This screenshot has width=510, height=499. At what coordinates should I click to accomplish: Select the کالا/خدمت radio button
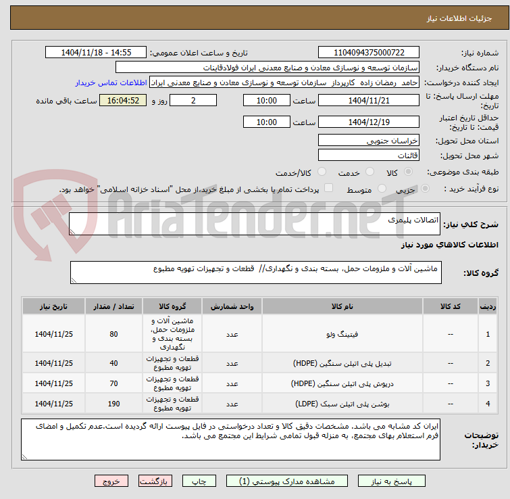pyautogui.click(x=322, y=172)
